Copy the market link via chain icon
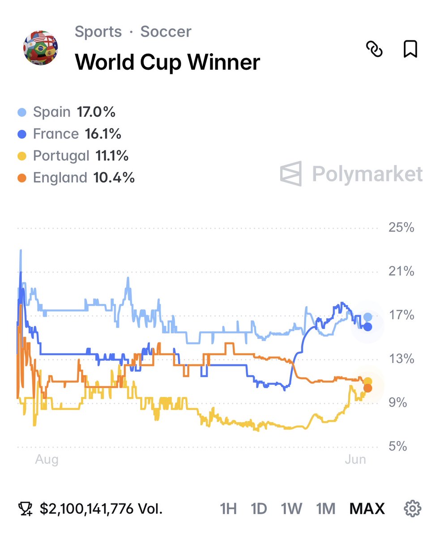 coord(375,49)
